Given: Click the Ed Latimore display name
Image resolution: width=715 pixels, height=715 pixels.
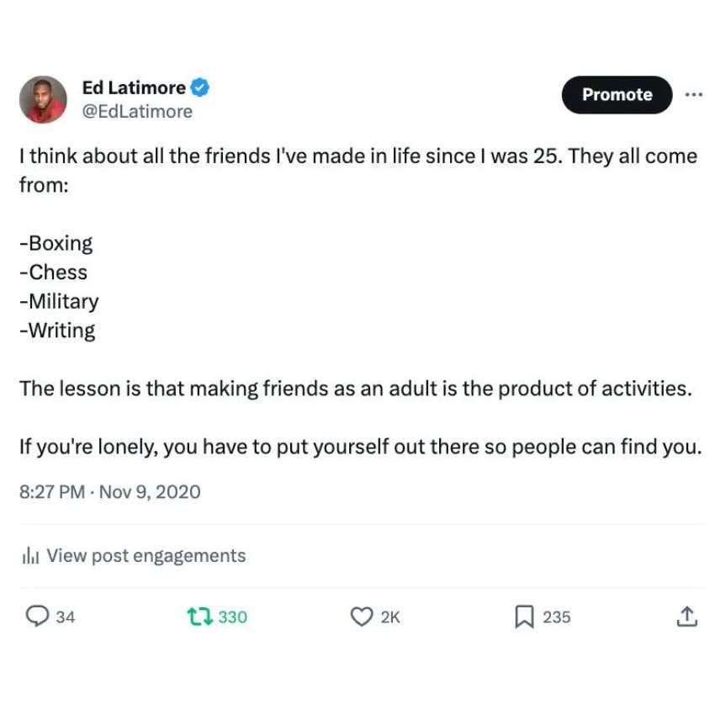Looking at the screenshot, I should [x=133, y=87].
